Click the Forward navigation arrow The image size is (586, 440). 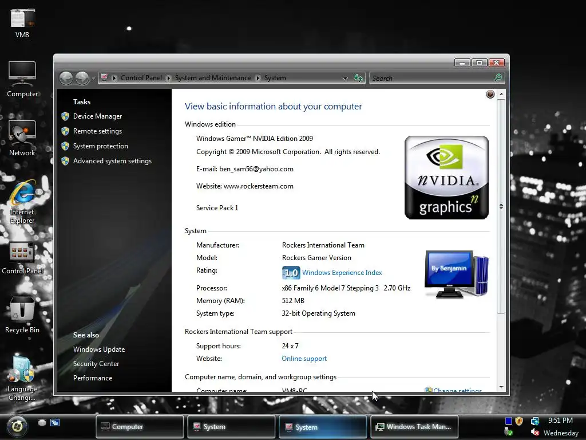point(82,78)
